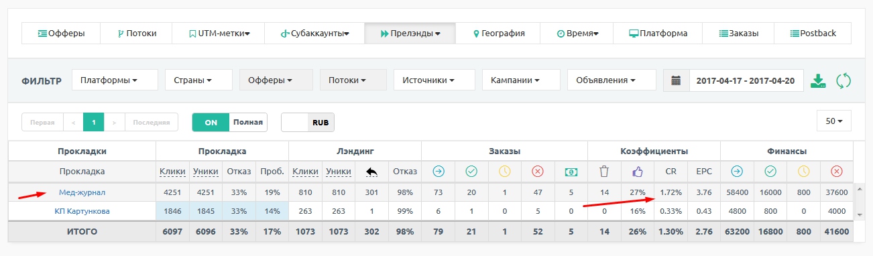
Task: Toggle the ON / Полная switch
Action: point(229,123)
